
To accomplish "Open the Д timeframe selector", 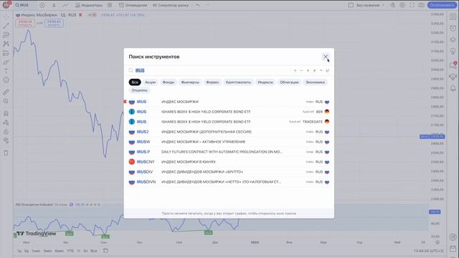I will coord(54,5).
